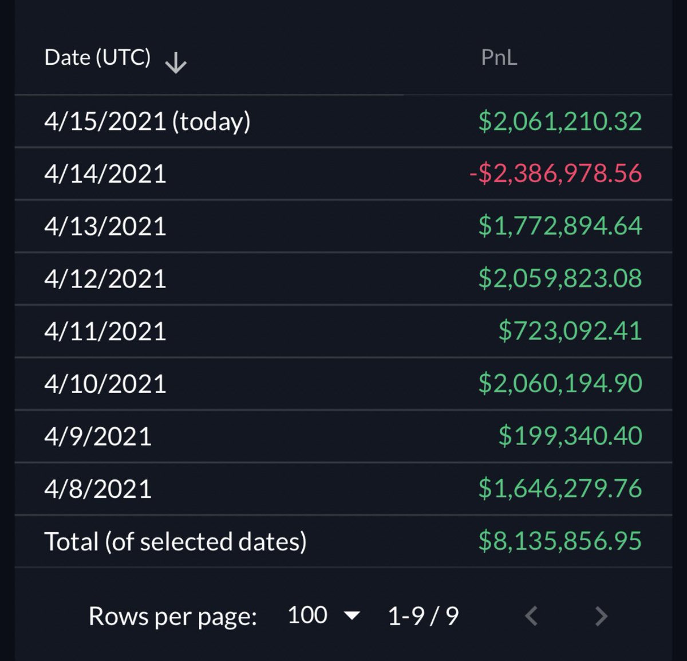Click the PnL value $2,060,194.90

560,384
